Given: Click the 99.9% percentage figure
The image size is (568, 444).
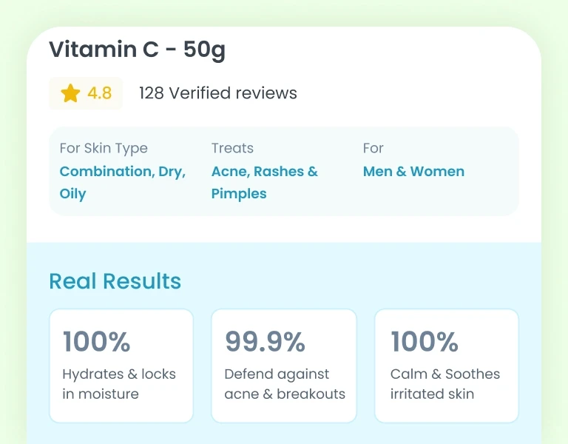Looking at the screenshot, I should pos(265,342).
